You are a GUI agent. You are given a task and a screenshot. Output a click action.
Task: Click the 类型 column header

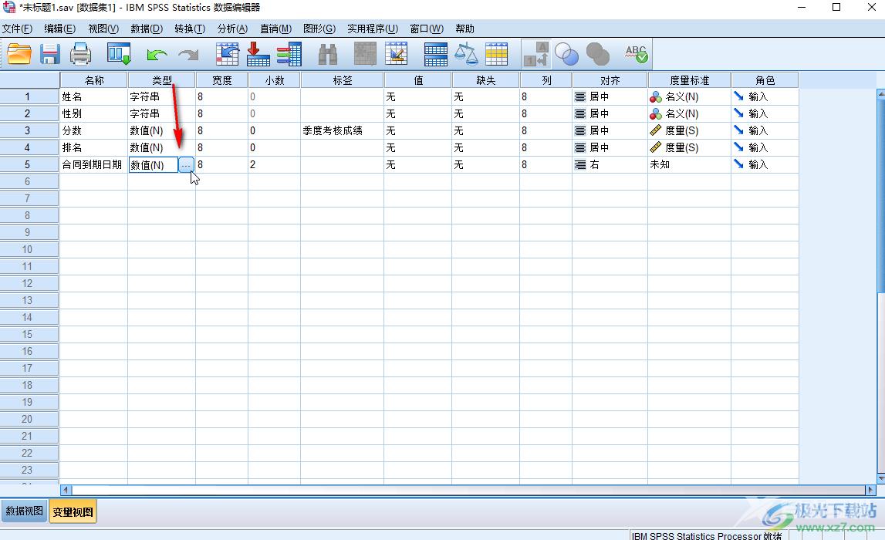(x=162, y=80)
